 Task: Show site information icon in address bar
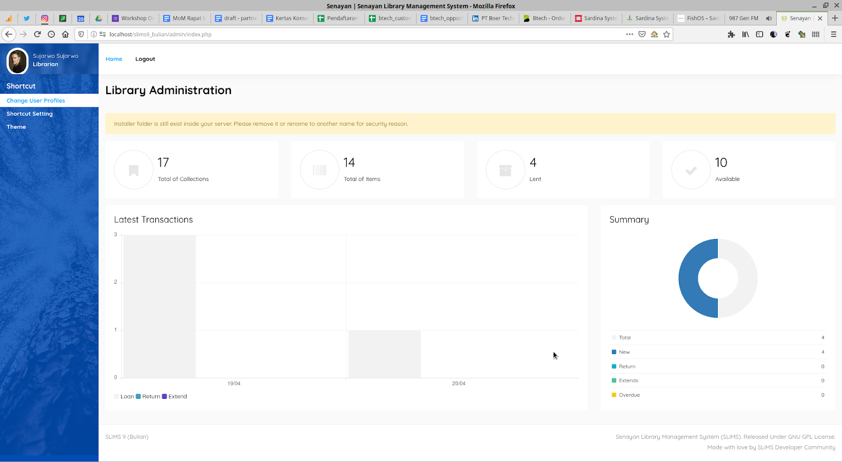[94, 34]
